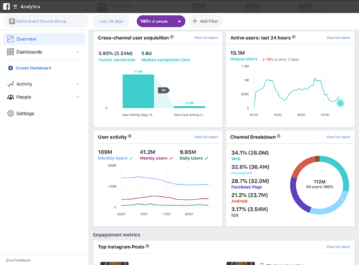359x265 pixels.
Task: Click the tall User Activity funnel bar
Action: [138, 91]
